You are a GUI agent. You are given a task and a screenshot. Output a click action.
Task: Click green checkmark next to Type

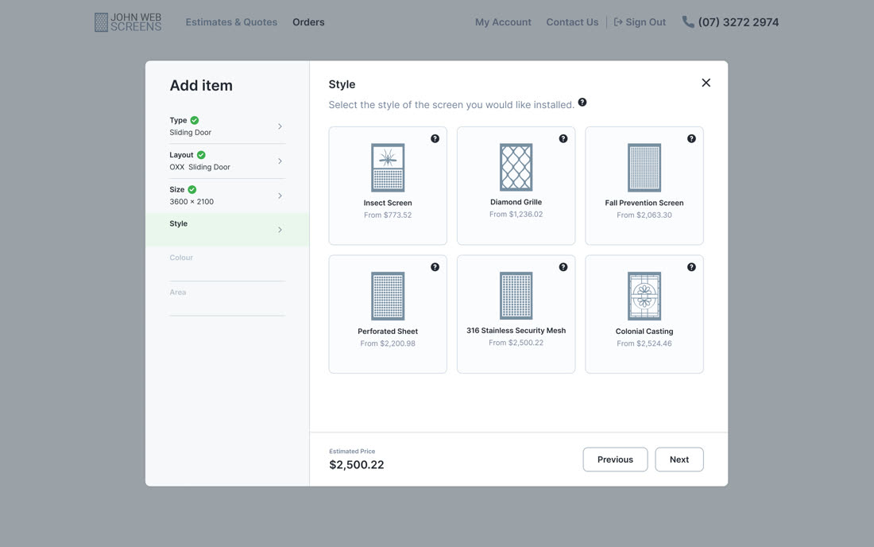coord(195,120)
